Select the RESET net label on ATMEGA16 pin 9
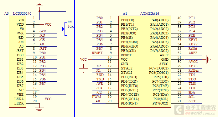 click(97, 53)
